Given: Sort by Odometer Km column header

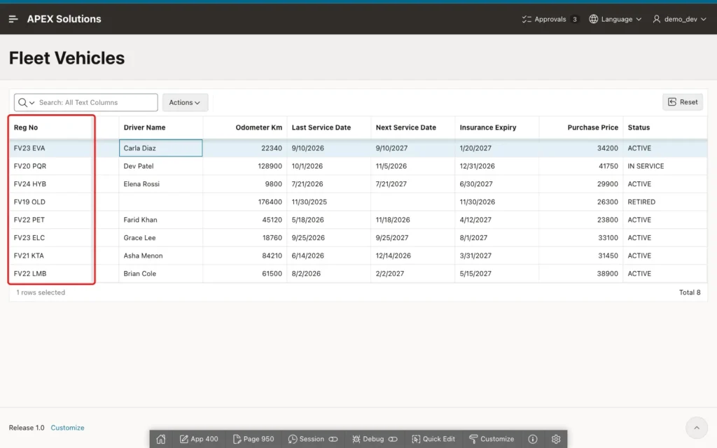Looking at the screenshot, I should [x=245, y=127].
